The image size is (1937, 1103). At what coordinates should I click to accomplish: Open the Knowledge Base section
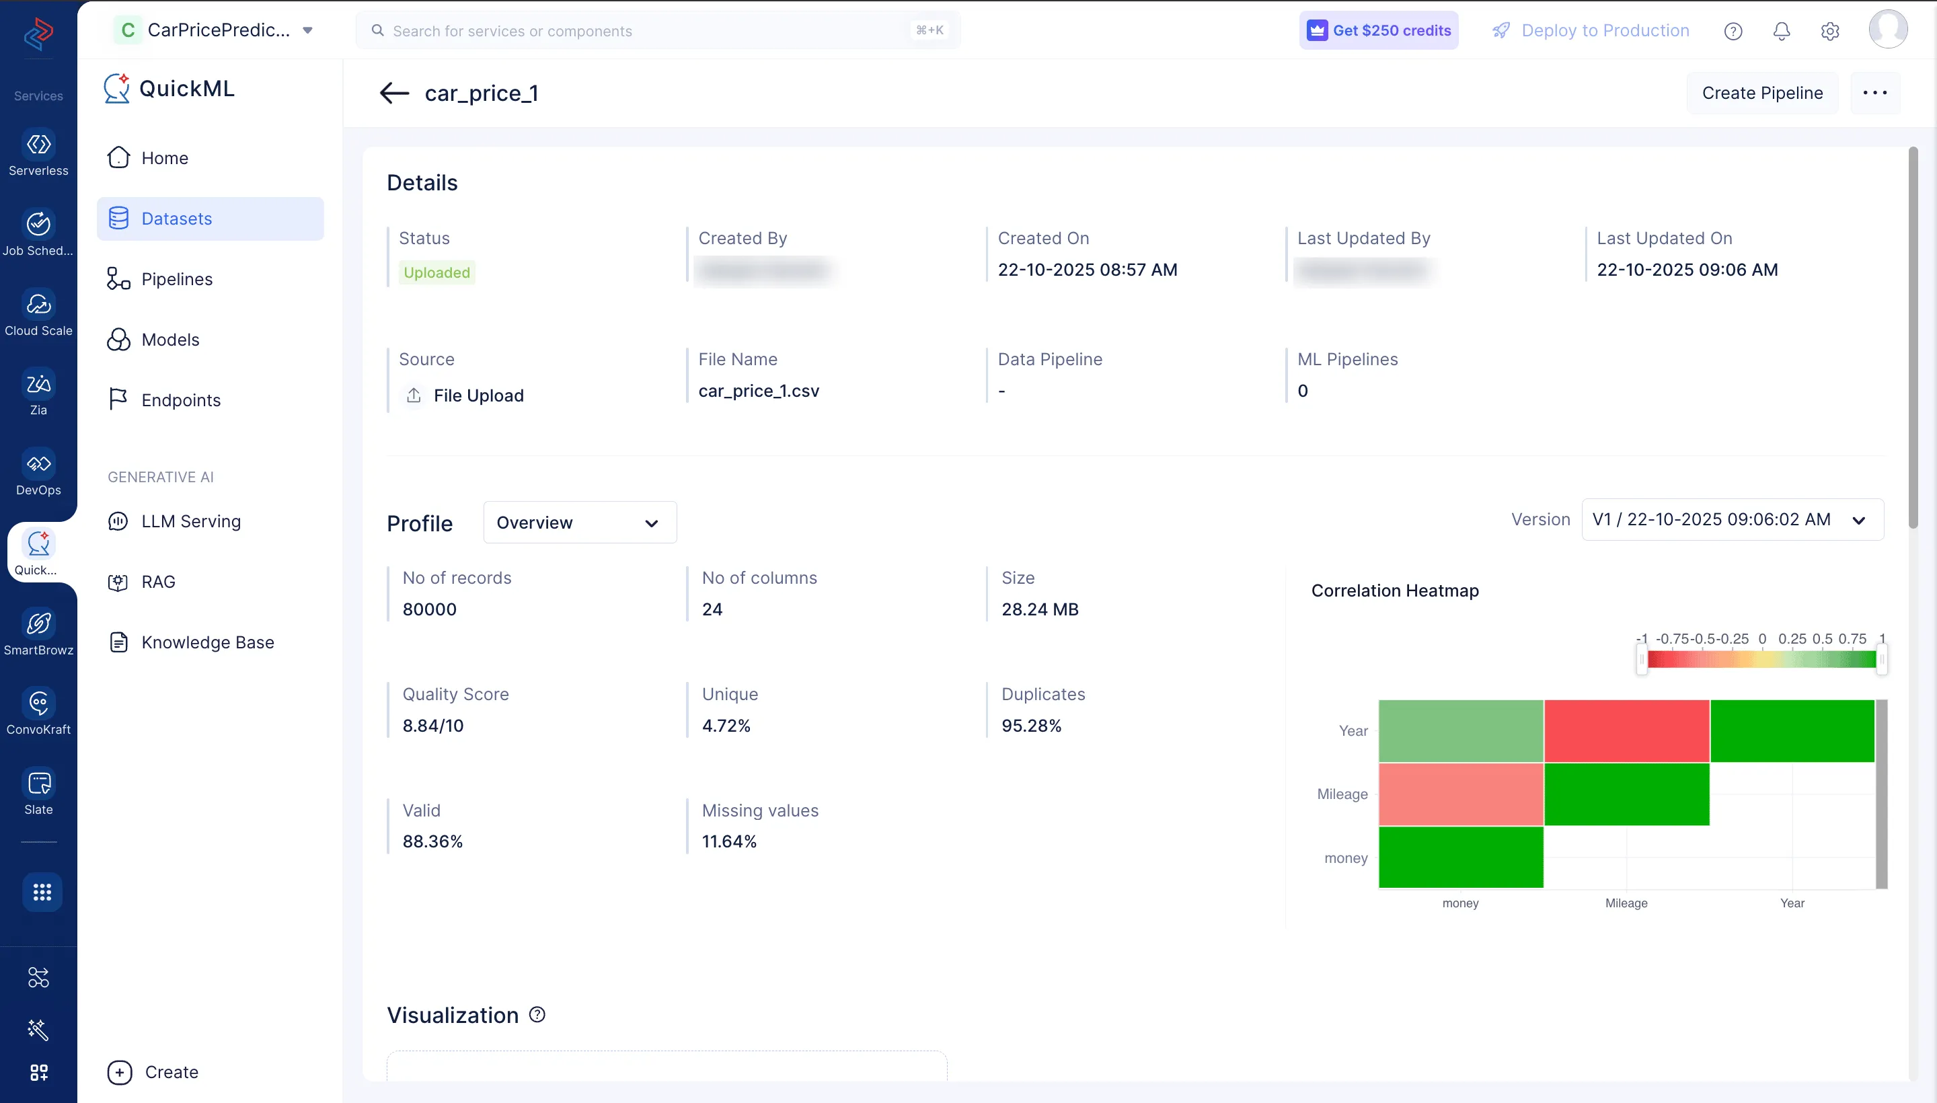coord(208,642)
